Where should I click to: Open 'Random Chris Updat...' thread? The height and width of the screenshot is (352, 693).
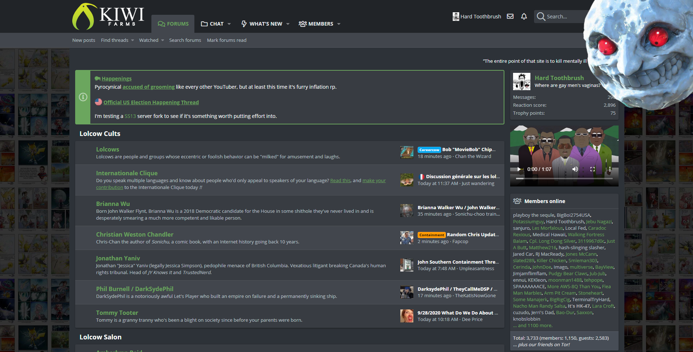[x=473, y=234]
